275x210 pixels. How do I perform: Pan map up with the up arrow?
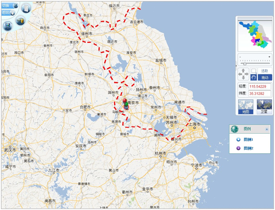[x=243, y=71]
